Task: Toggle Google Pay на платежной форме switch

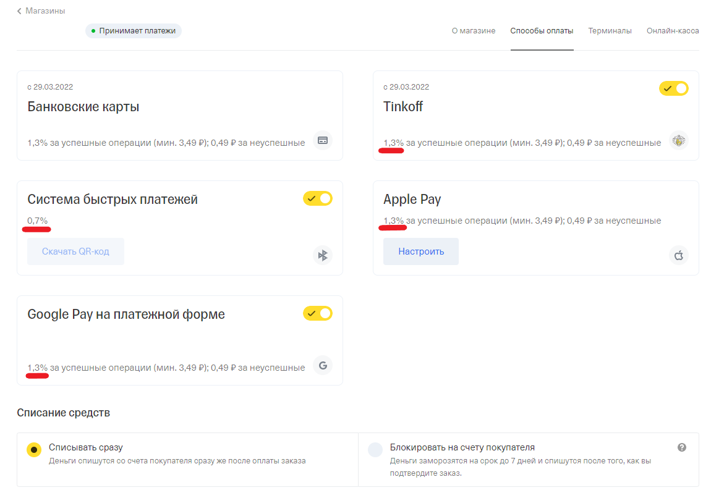Action: point(317,313)
